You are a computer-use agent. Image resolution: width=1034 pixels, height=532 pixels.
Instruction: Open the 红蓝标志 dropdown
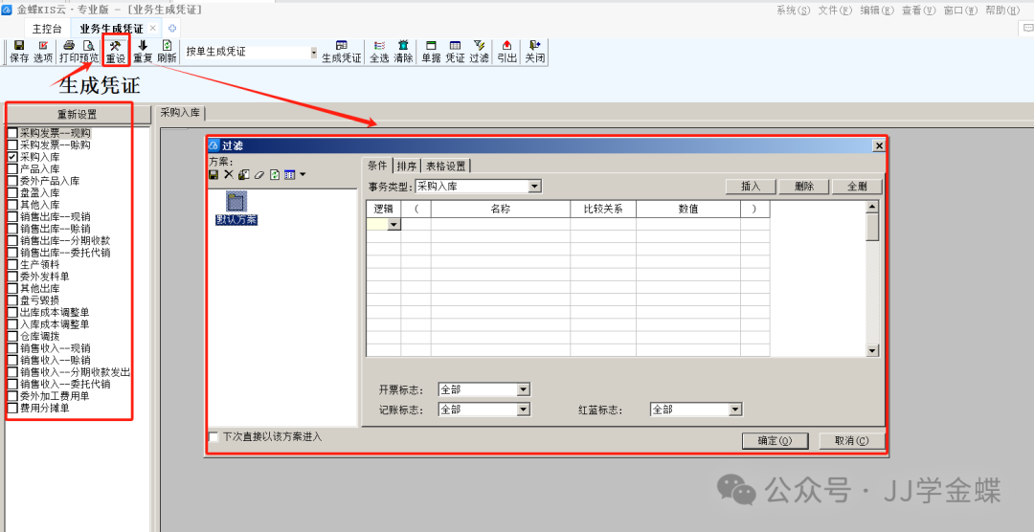pos(734,410)
